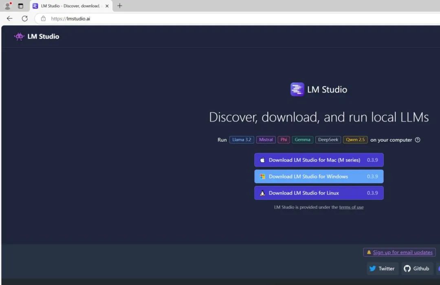Download LM Studio for Mac (M series)

319,160
